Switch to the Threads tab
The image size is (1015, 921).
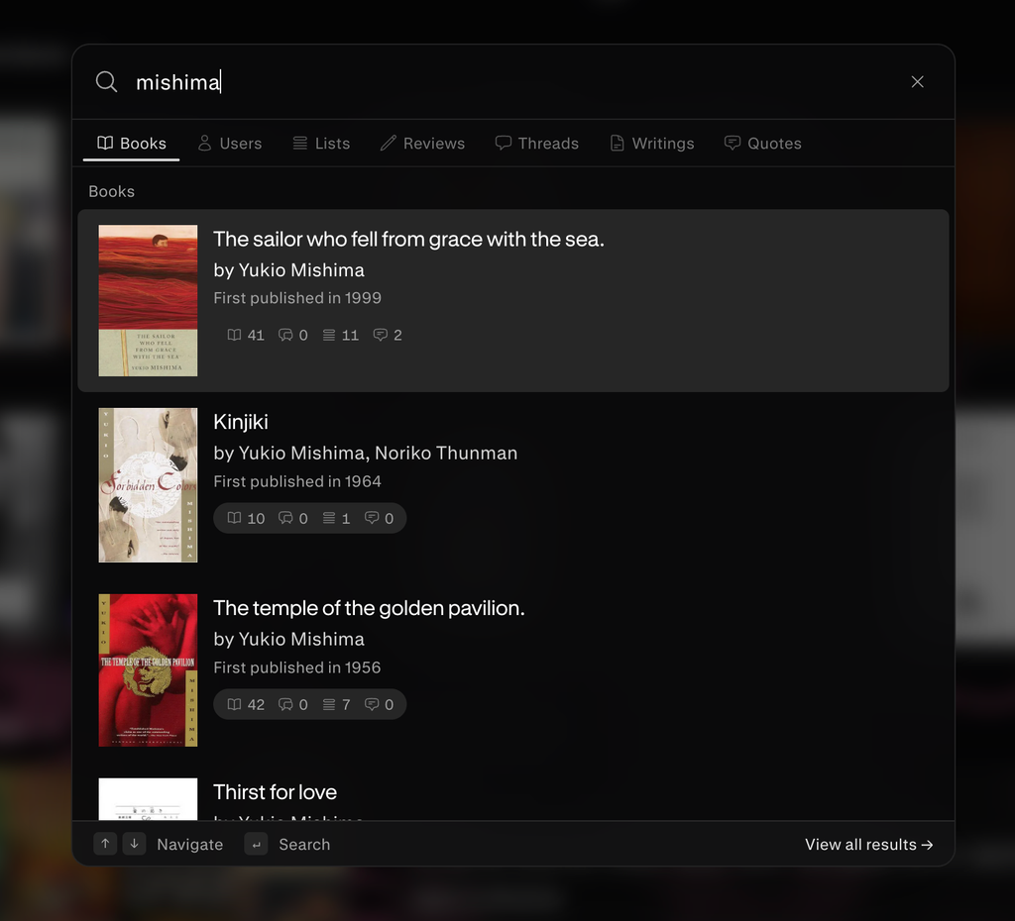pos(536,143)
